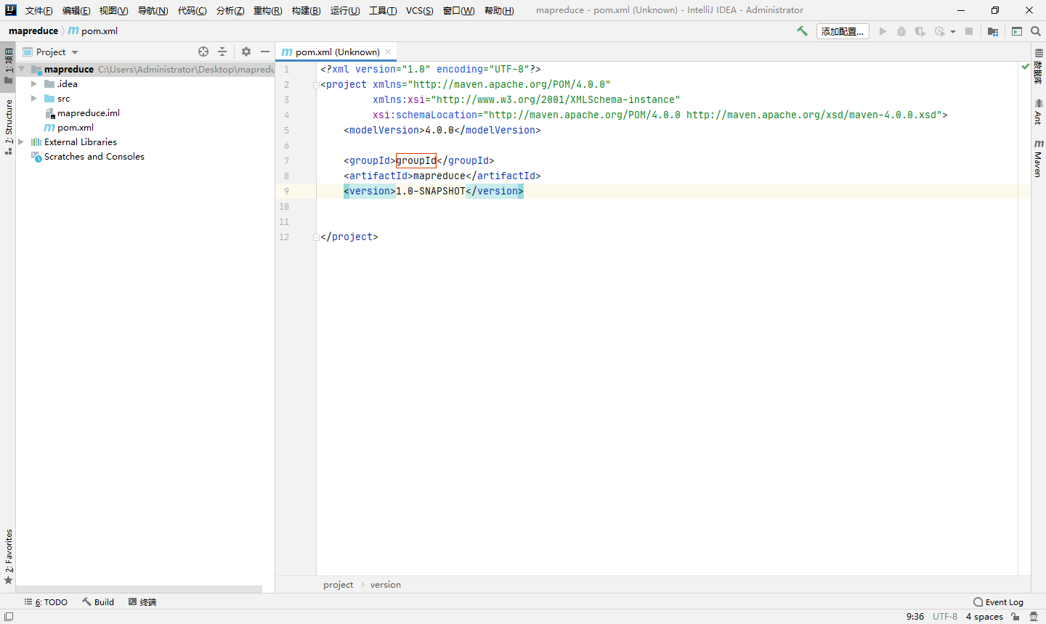Open the 重构(R) menu
The width and height of the screenshot is (1046, 624).
(267, 10)
